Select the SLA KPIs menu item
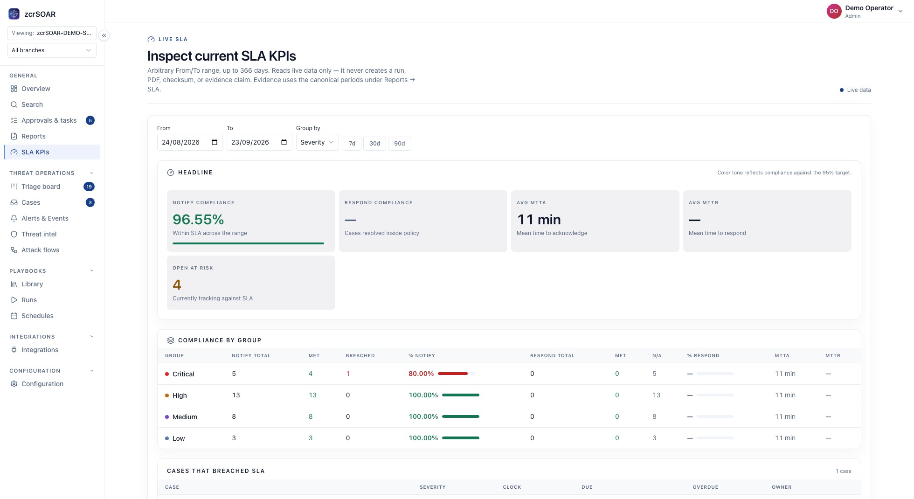This screenshot has width=914, height=499. (x=52, y=152)
